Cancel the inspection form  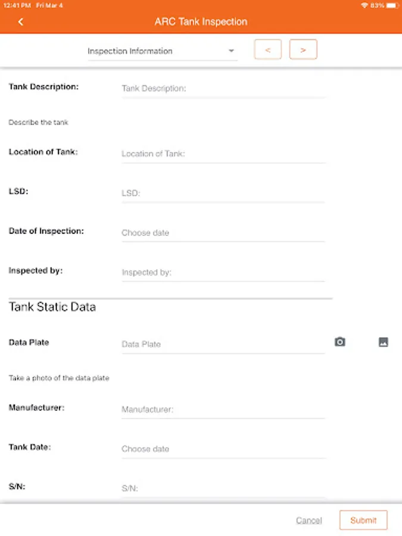(x=308, y=521)
